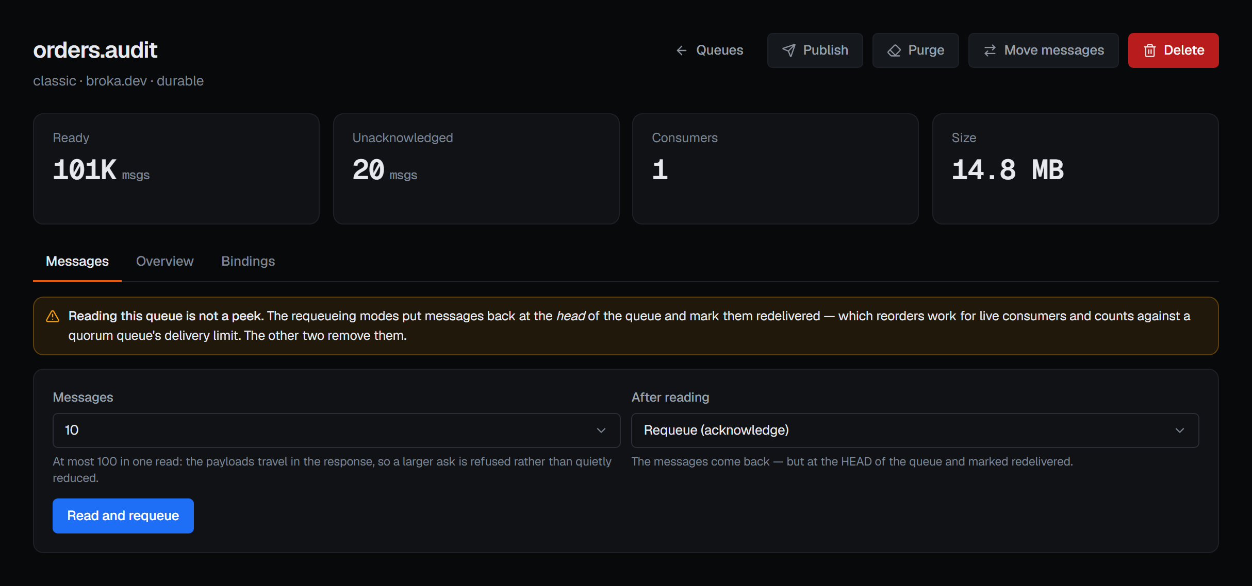The width and height of the screenshot is (1252, 586).
Task: Click the red Delete button label
Action: click(x=1184, y=50)
